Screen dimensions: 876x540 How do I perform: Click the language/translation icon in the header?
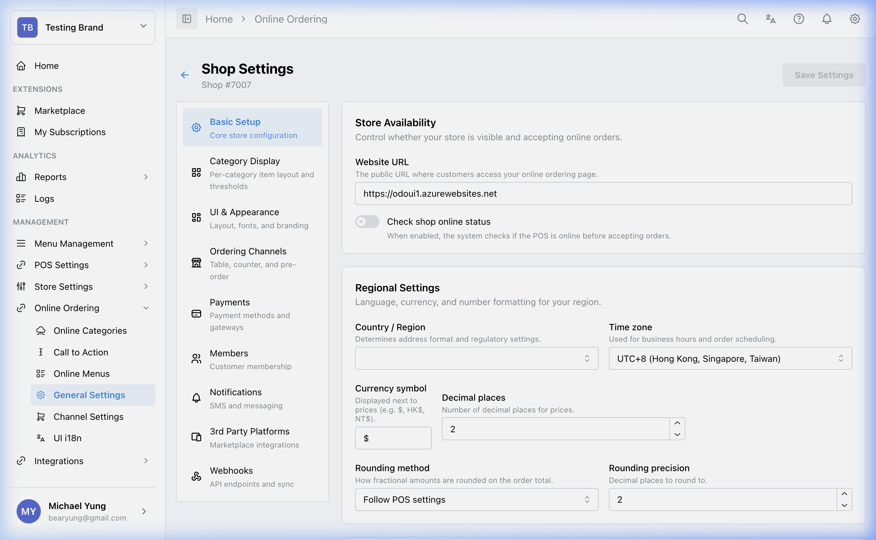770,18
